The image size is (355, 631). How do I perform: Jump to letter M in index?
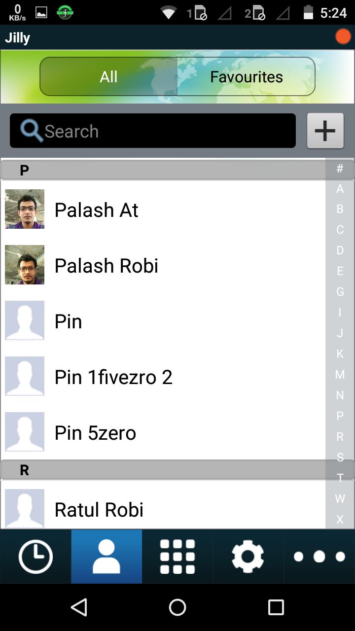pyautogui.click(x=340, y=375)
